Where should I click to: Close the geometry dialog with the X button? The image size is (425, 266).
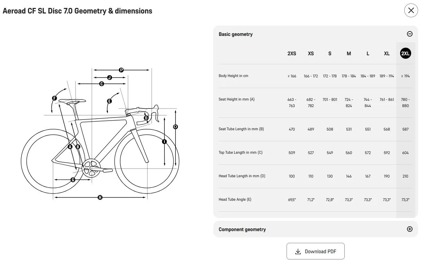[x=411, y=10]
